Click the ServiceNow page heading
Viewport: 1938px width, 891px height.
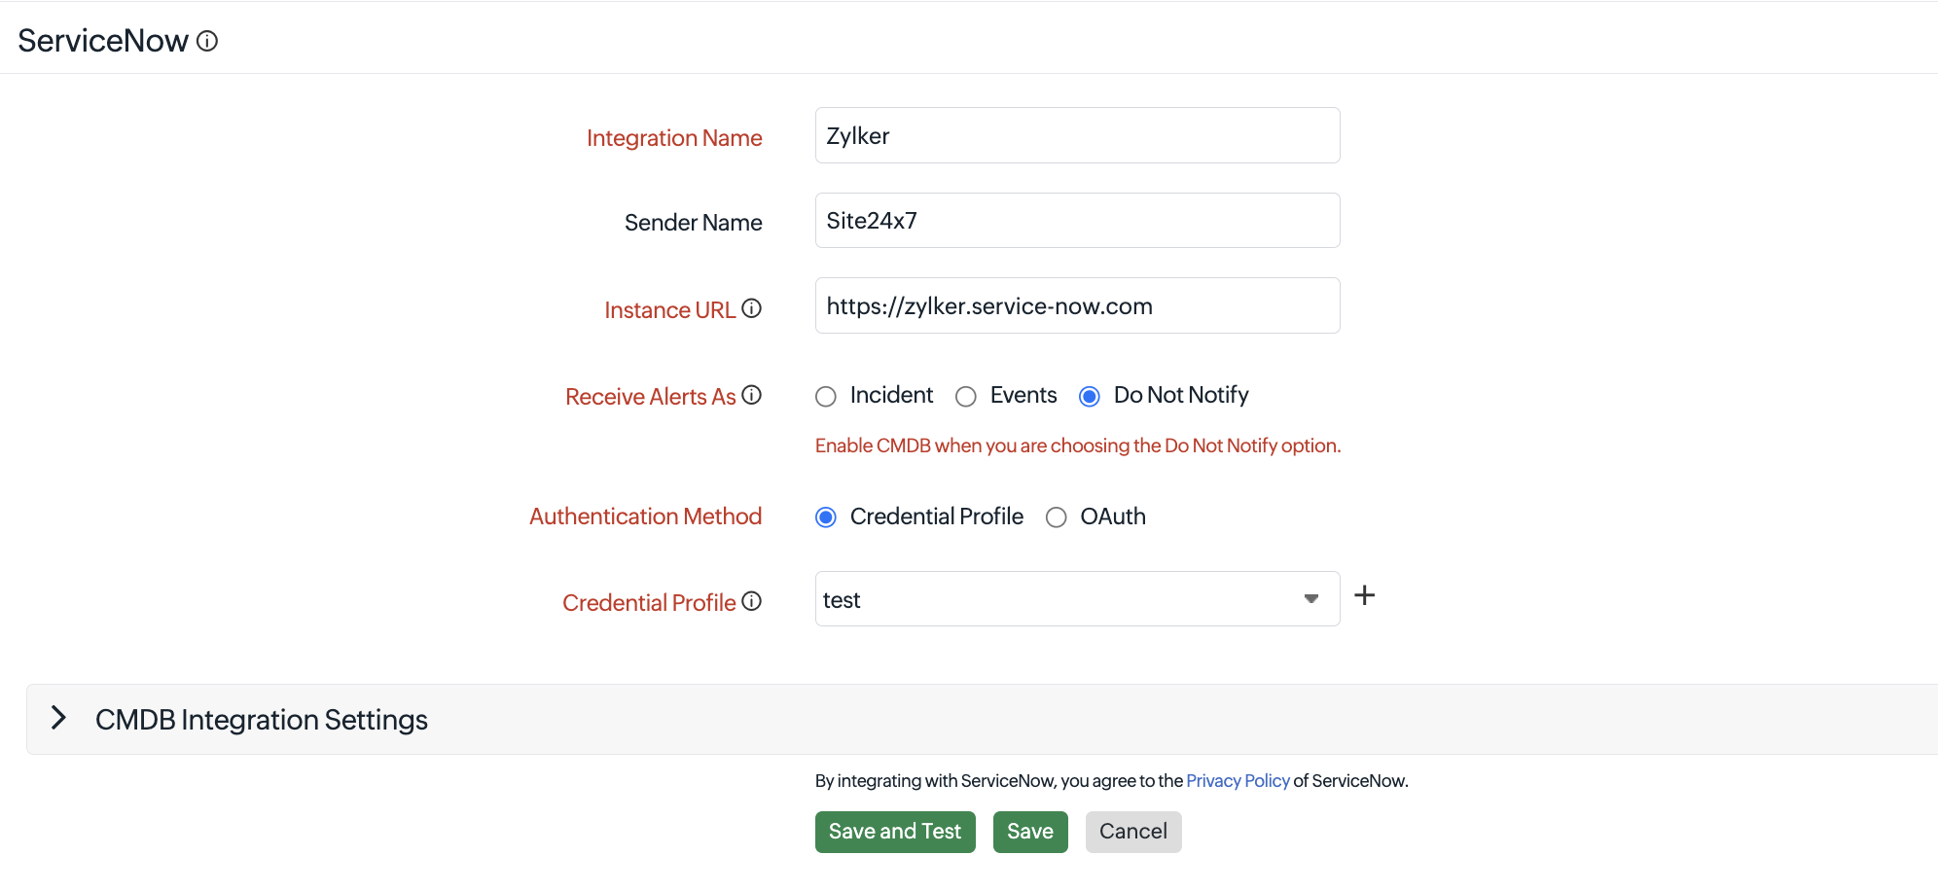click(103, 41)
